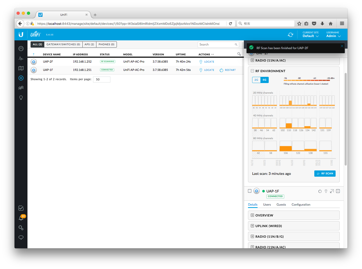Screen dimensions: 362x269
Task: Open the Insights lightbulb icon
Action: click(21, 98)
